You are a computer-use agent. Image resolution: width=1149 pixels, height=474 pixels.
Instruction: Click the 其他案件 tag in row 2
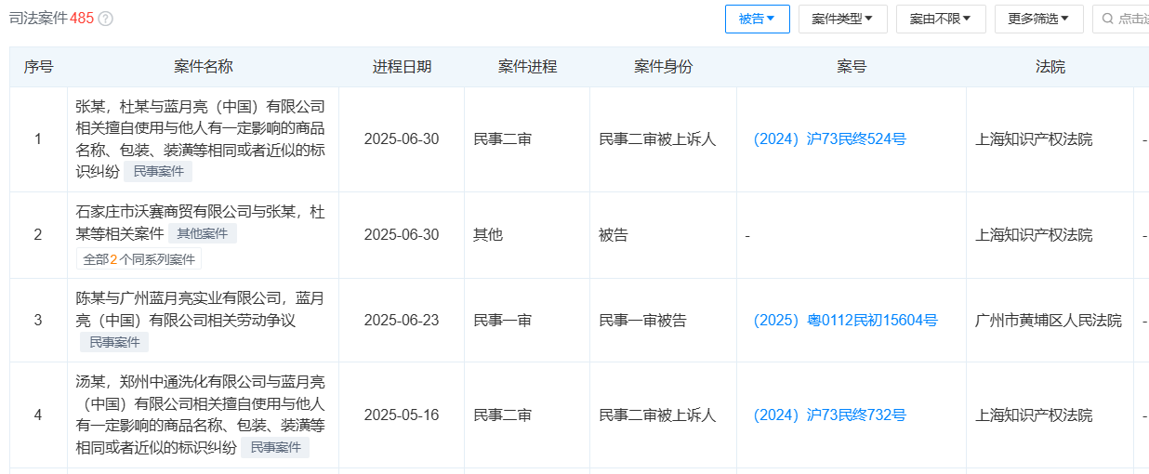pos(203,233)
